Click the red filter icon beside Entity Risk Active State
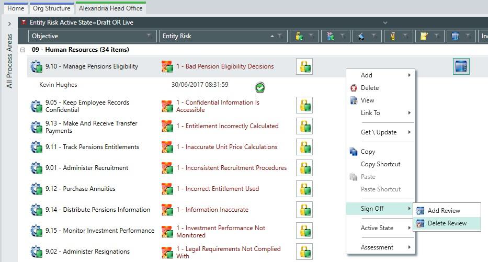 (x=24, y=22)
